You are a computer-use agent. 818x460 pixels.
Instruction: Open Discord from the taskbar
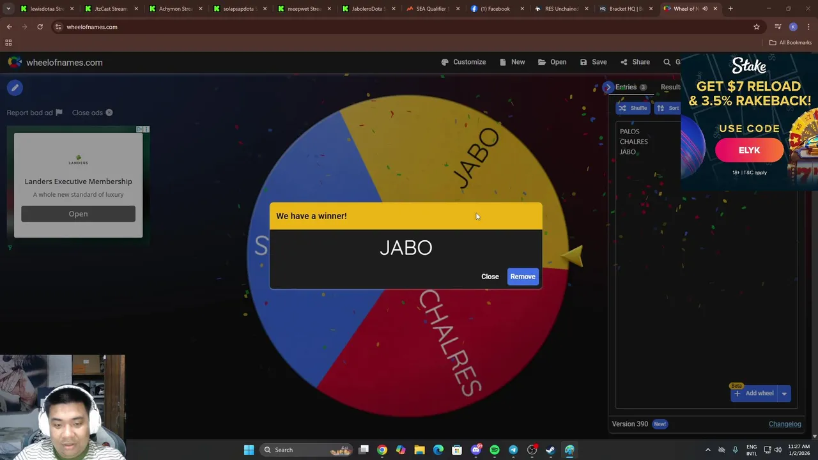475,450
